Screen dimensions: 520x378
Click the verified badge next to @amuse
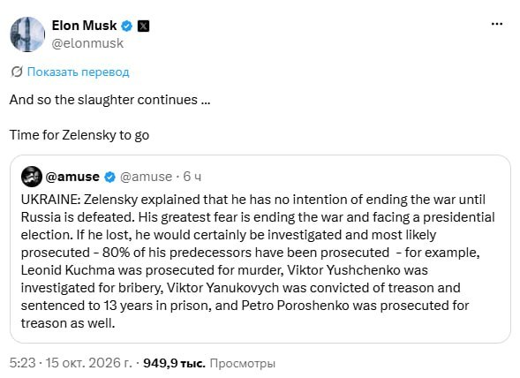coord(109,177)
